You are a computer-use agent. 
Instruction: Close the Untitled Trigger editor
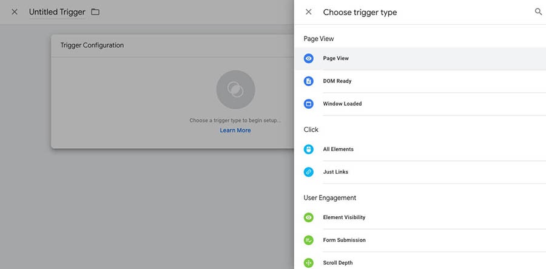click(15, 12)
